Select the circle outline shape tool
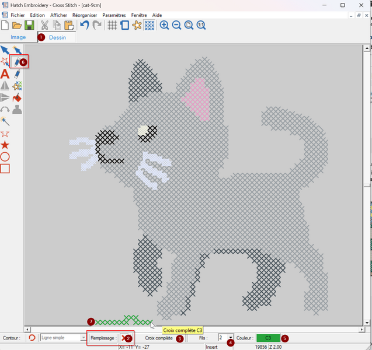Viewport: 372px width, 350px height. click(5, 156)
